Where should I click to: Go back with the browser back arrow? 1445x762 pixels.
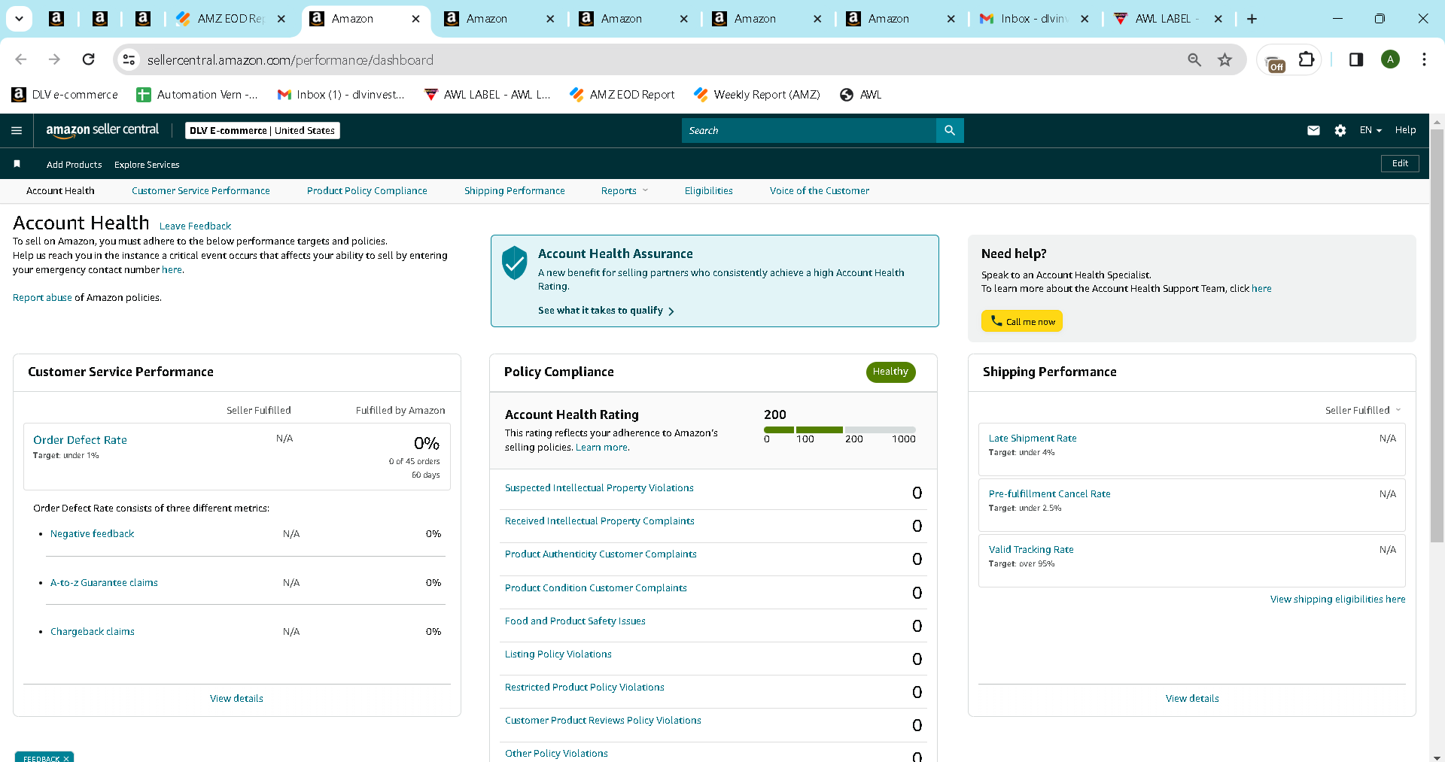click(21, 59)
